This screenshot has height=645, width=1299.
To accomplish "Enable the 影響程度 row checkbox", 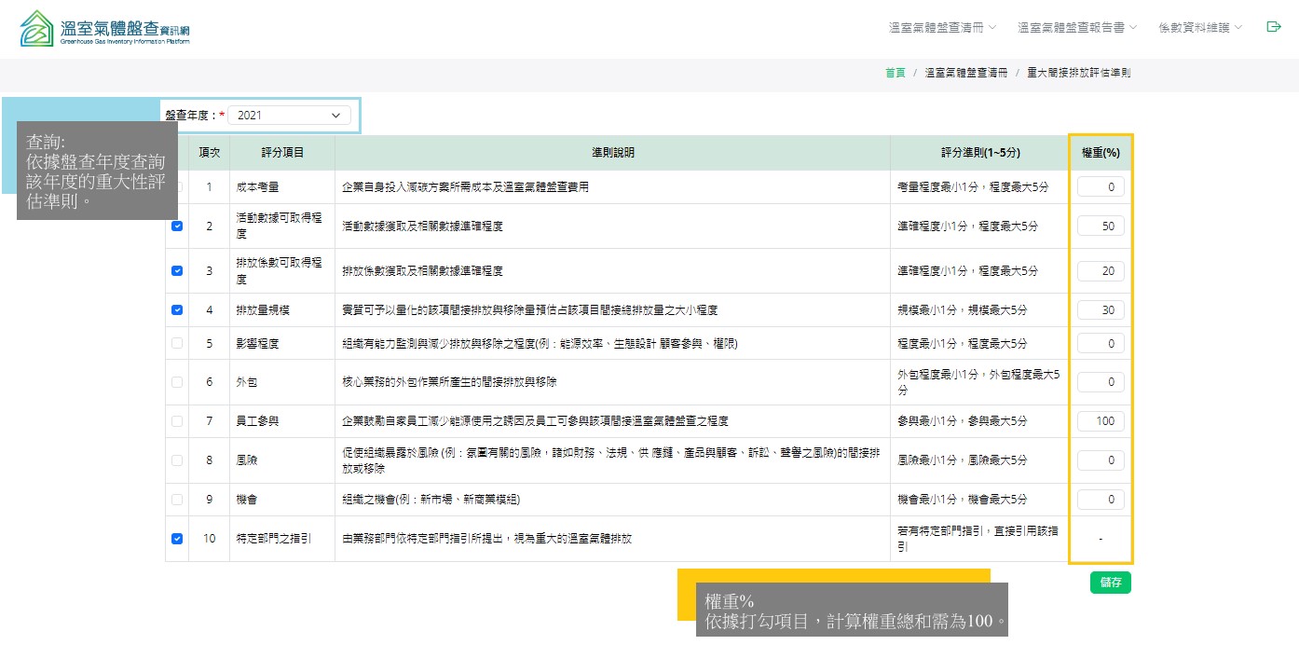I will (177, 343).
